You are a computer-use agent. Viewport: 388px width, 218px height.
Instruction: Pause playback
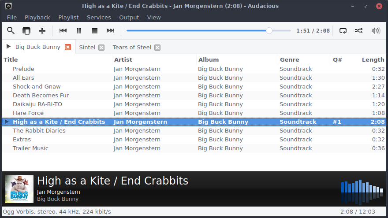[x=79, y=31]
